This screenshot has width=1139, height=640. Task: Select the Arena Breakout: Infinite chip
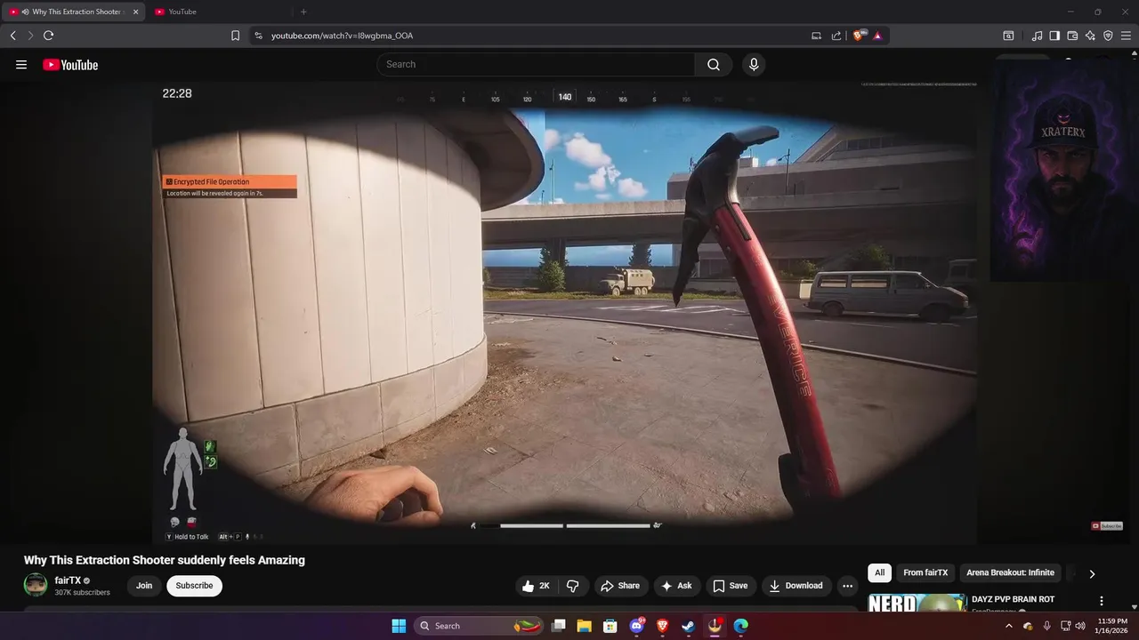[1010, 572]
